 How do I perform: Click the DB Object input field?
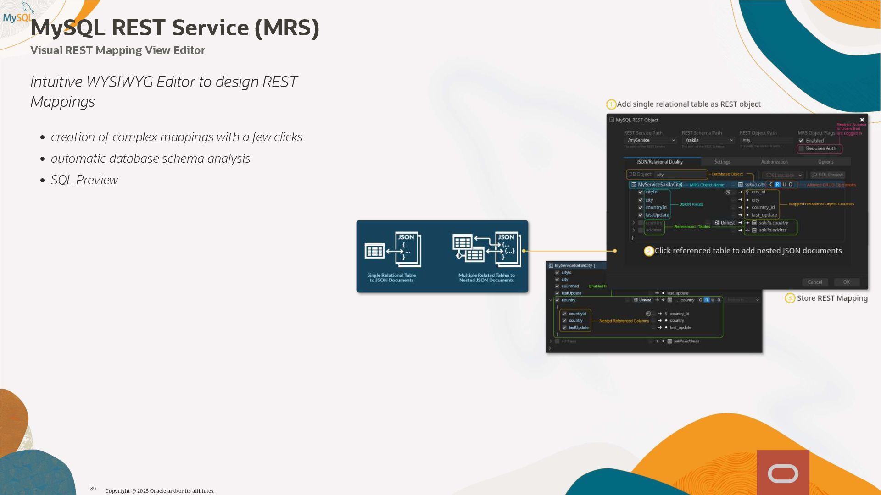coord(680,175)
